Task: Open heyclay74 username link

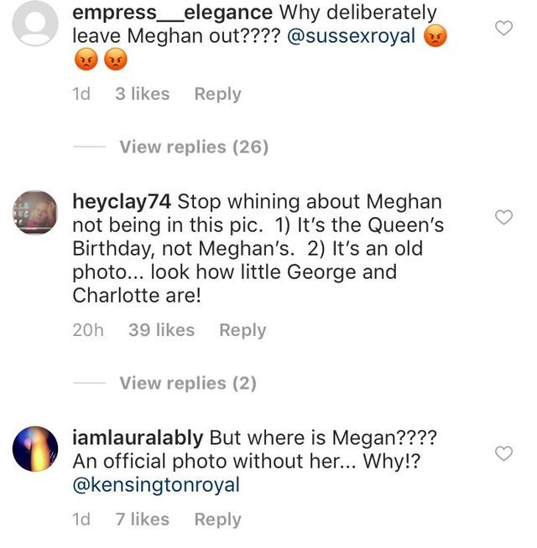Action: tap(123, 202)
